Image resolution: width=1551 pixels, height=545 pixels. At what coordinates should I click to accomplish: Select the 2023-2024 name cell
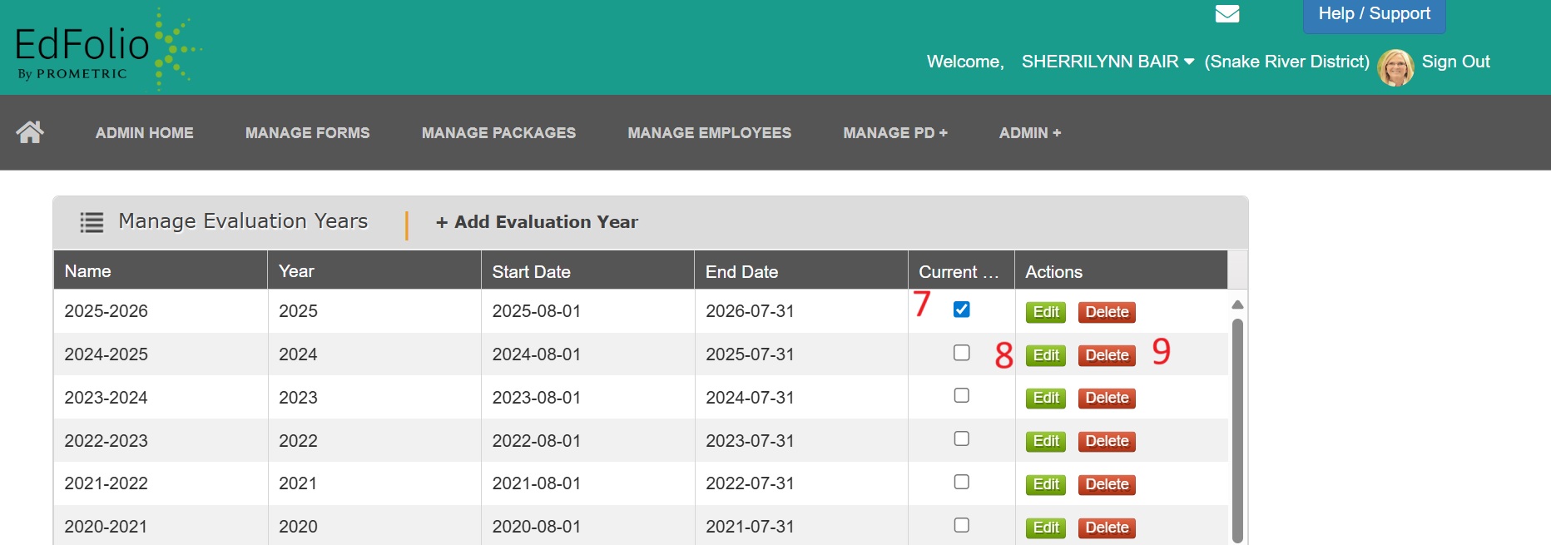[161, 398]
